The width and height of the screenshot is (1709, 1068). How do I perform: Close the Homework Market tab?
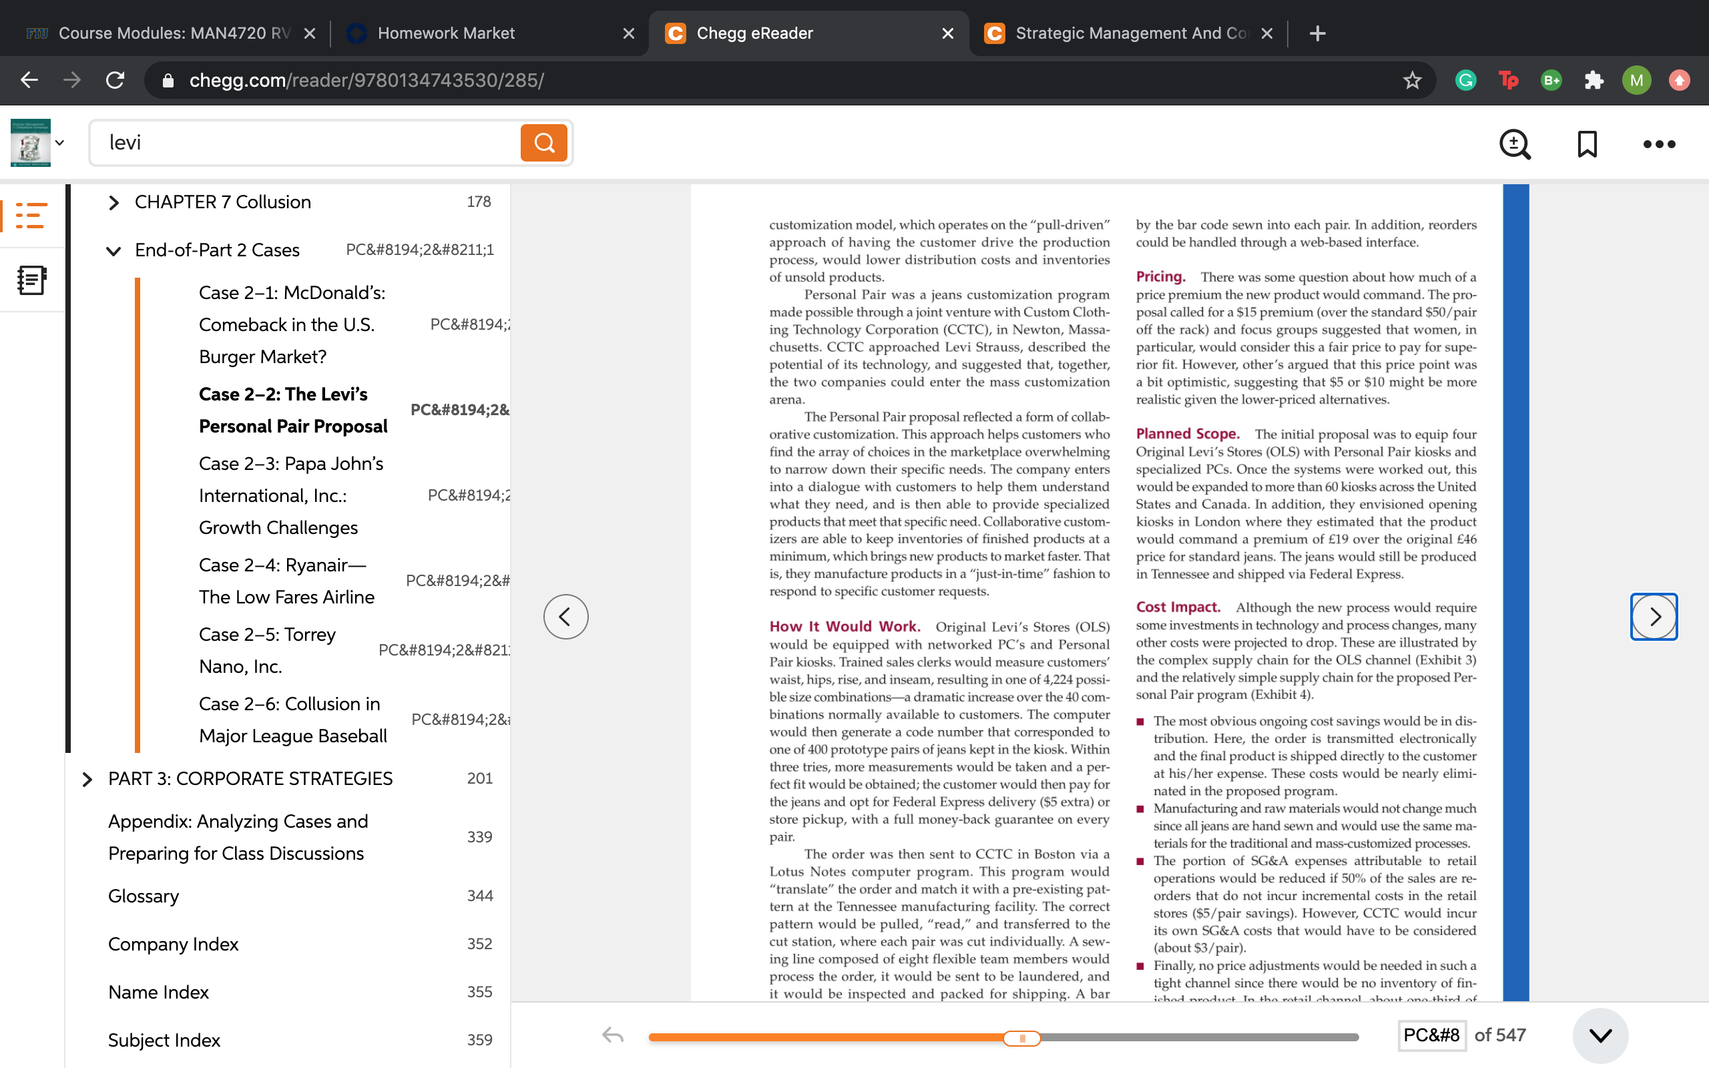[x=628, y=33]
